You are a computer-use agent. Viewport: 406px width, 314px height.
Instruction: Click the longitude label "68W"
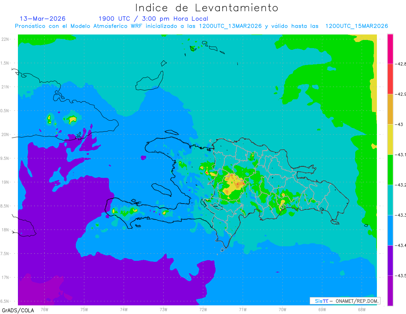pyautogui.click(x=361, y=309)
